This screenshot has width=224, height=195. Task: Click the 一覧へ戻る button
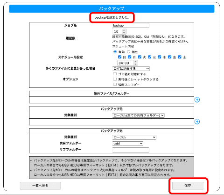coord(40,186)
